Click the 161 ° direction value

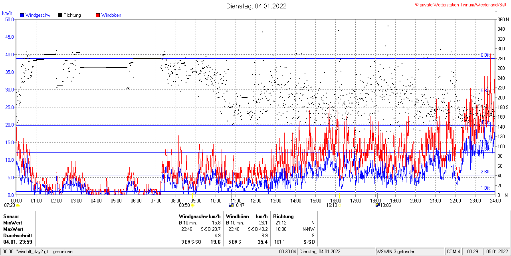(279, 242)
